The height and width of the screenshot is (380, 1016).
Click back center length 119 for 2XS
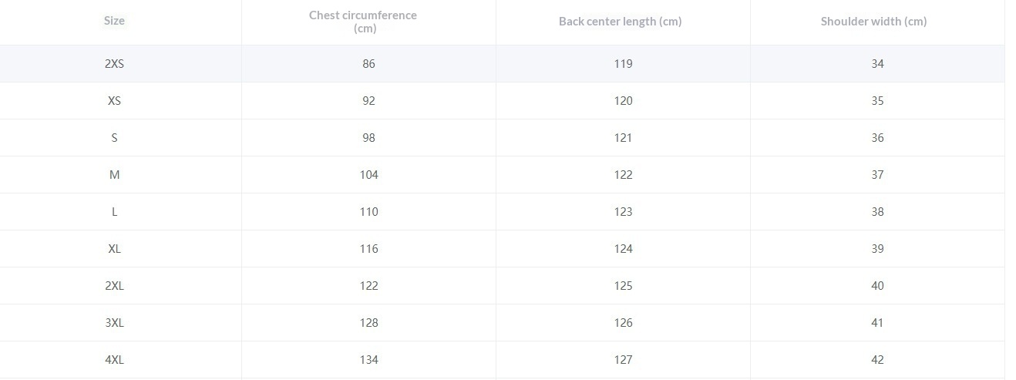[623, 64]
